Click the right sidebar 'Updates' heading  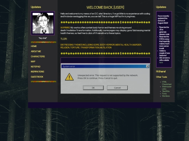(161, 7)
